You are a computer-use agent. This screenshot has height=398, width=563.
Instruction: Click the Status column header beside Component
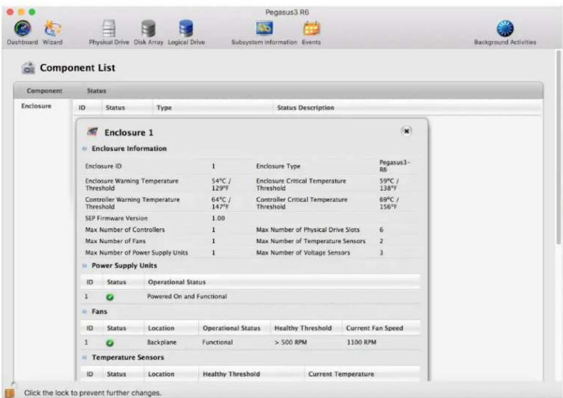[97, 91]
